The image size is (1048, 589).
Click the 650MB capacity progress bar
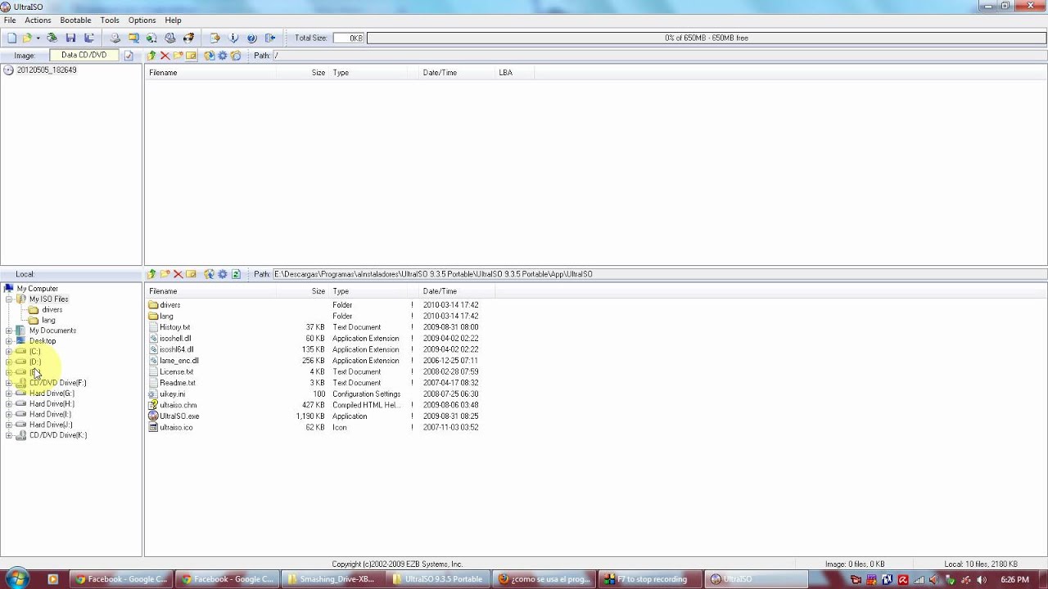[x=706, y=38]
